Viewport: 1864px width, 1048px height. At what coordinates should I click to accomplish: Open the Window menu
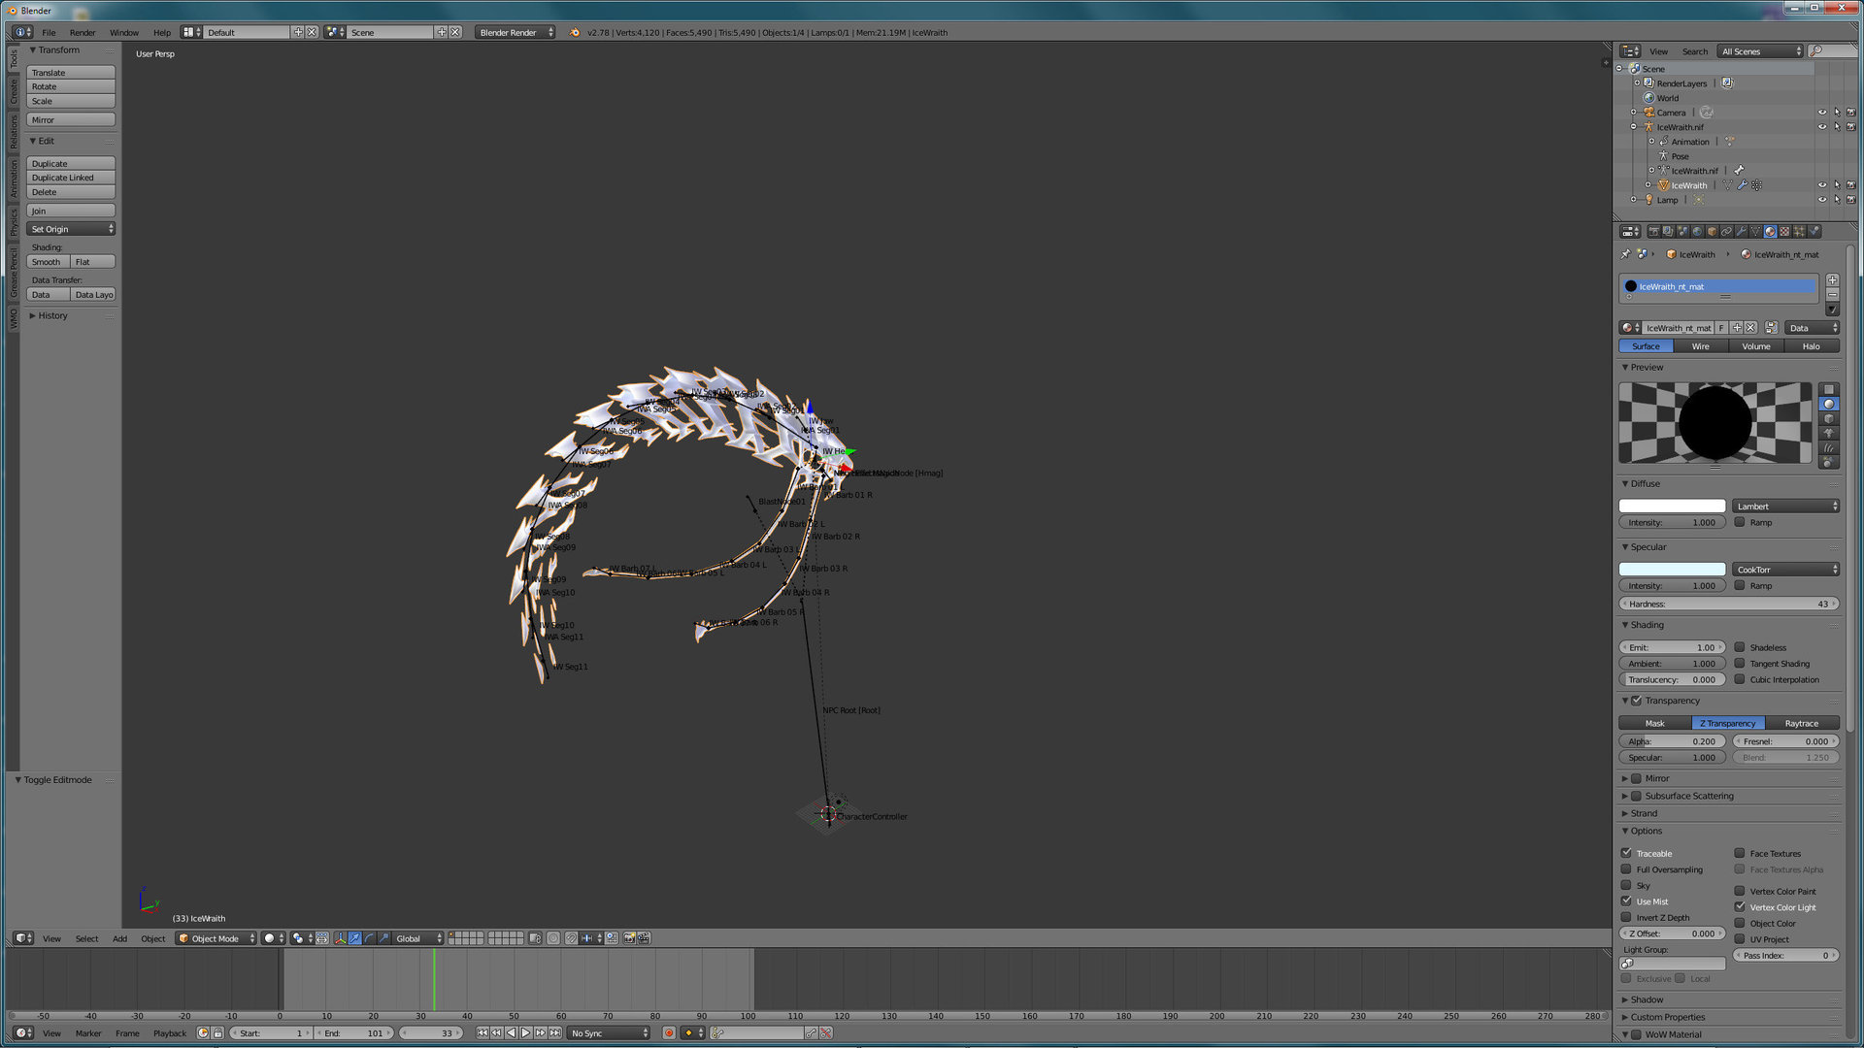tap(124, 32)
